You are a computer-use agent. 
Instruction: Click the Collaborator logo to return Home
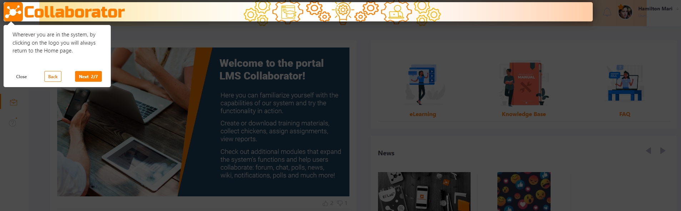tap(64, 12)
